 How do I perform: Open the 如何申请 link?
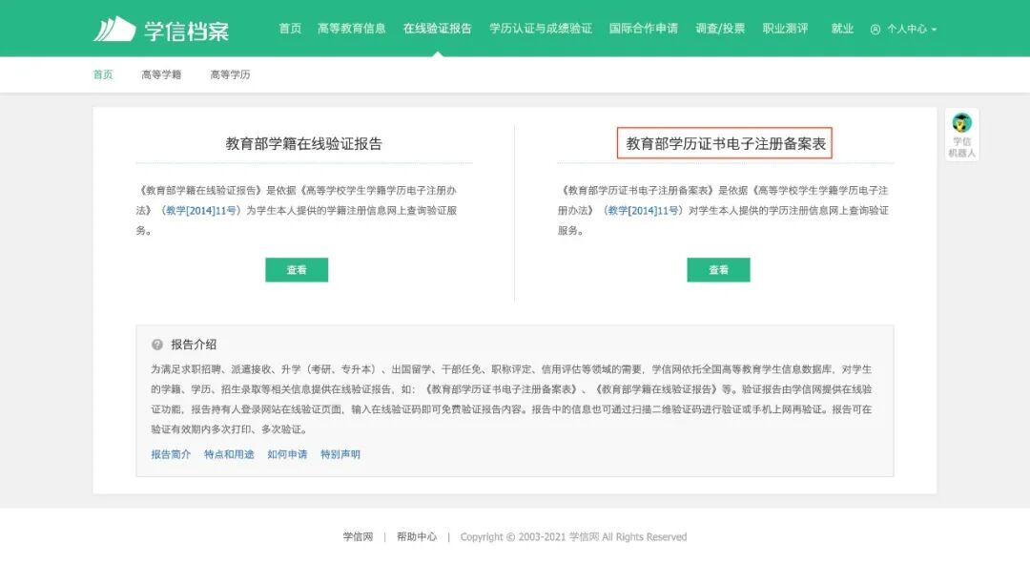(287, 454)
